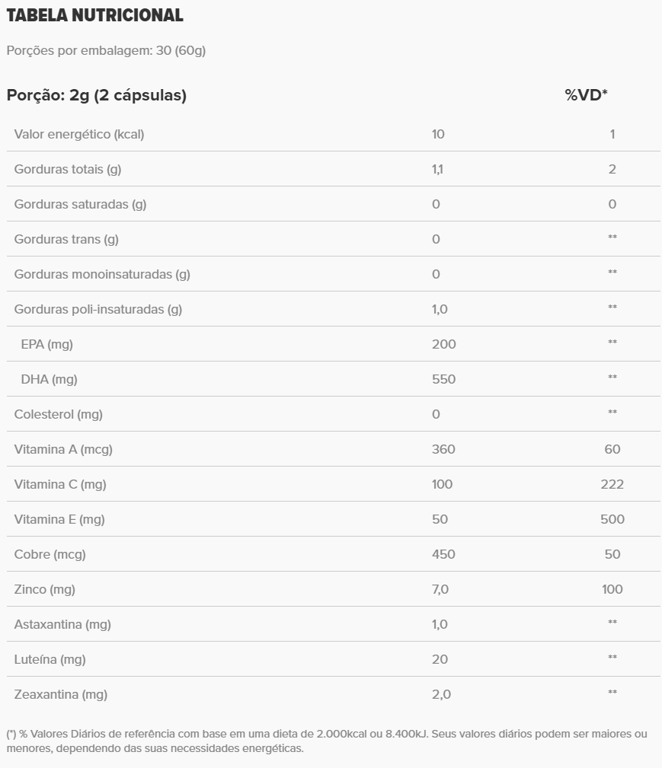Click the %VD* column header
Screen dimensions: 662x768
coord(586,95)
